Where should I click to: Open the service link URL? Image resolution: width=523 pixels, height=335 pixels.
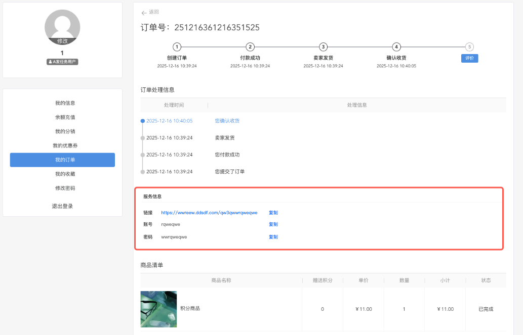tap(209, 213)
